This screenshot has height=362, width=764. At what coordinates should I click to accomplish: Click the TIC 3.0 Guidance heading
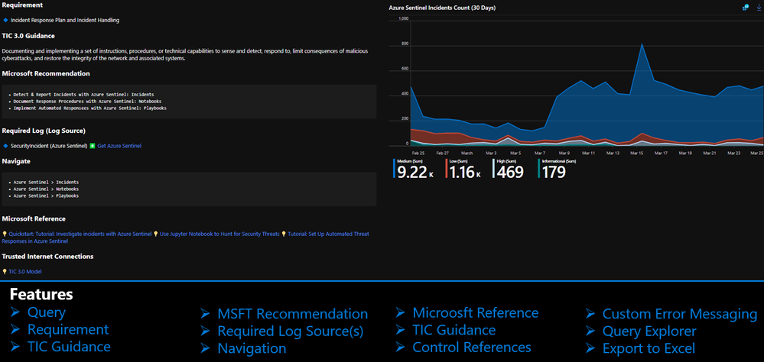click(x=28, y=36)
